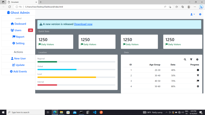Click the browser favorites star icon
The height and width of the screenshot is (115, 205).
(x=177, y=7)
